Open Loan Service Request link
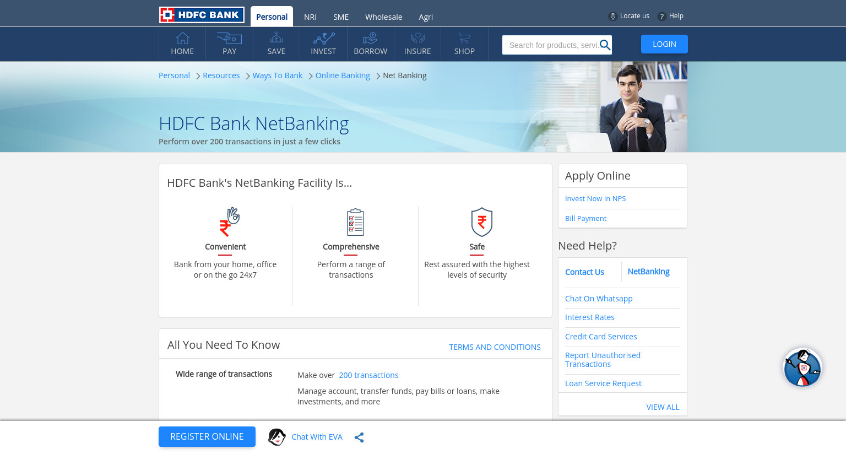 tap(603, 383)
